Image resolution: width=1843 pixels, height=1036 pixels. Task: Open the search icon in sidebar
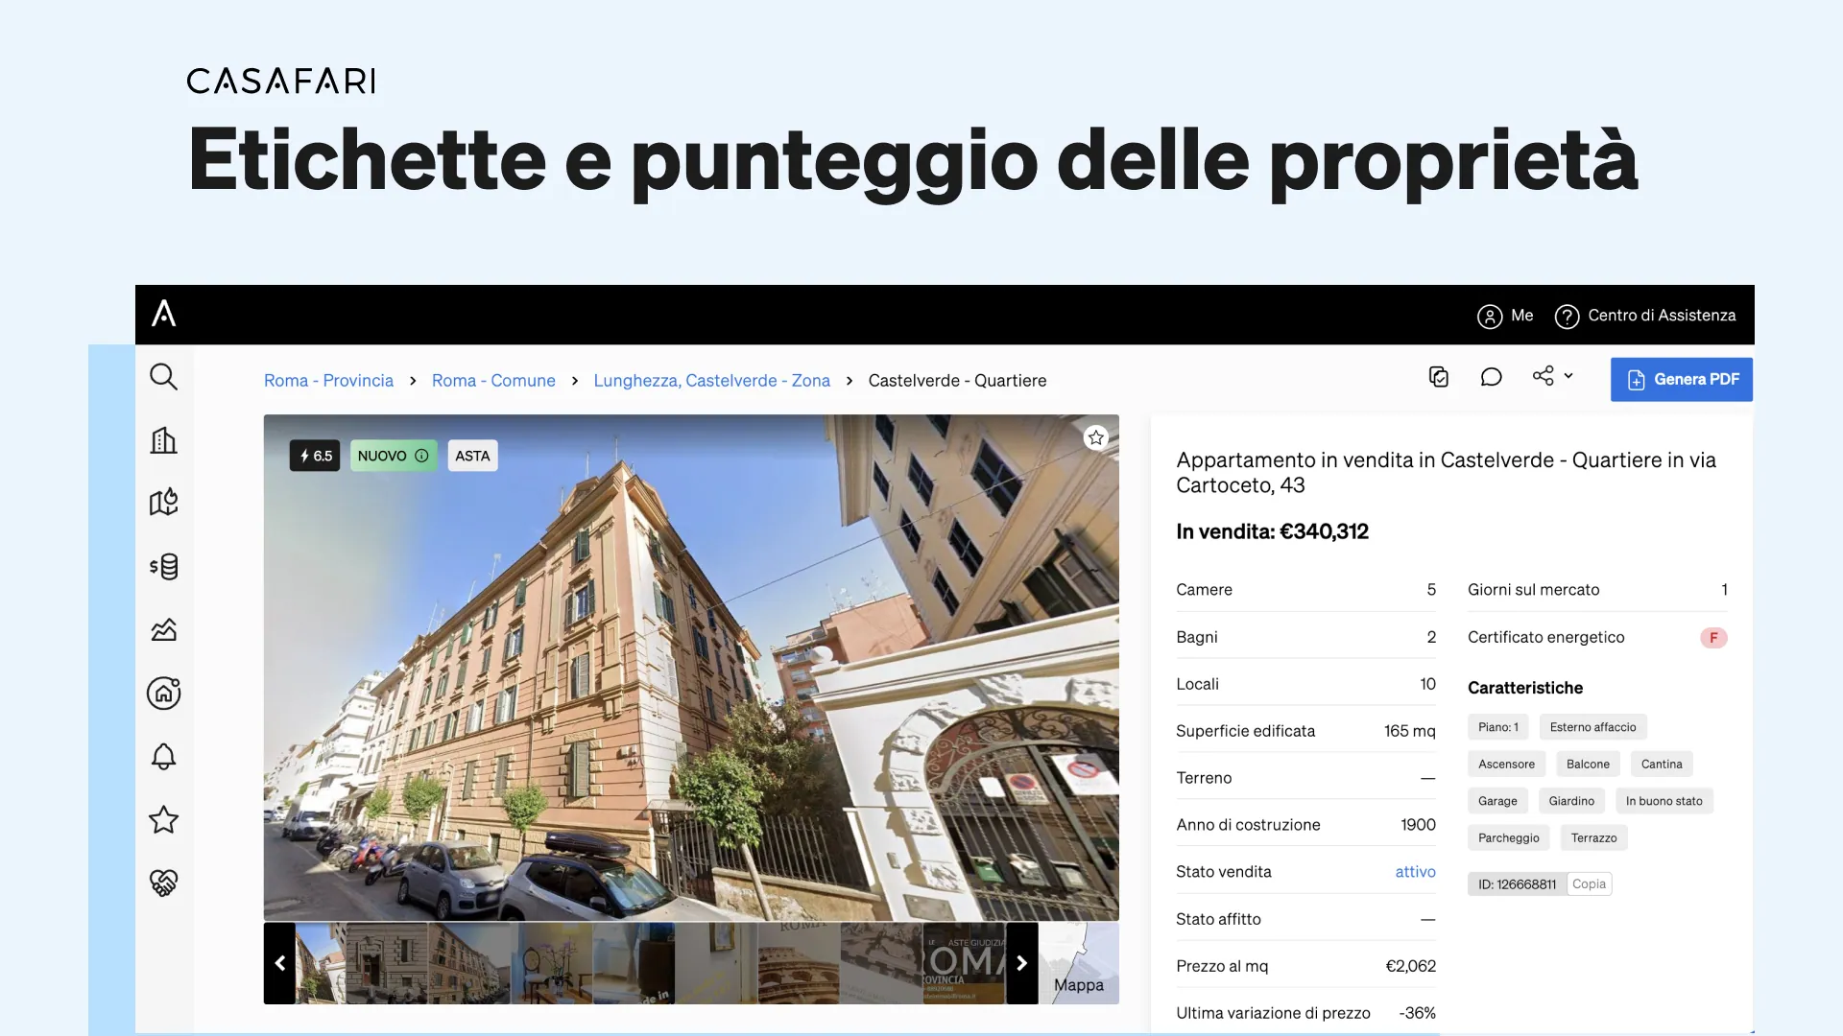click(163, 377)
